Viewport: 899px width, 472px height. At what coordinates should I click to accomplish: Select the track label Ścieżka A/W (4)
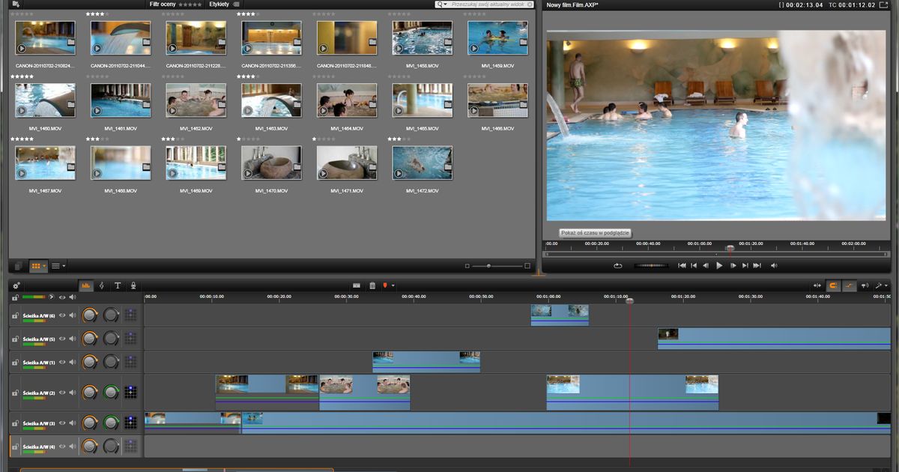click(x=39, y=447)
